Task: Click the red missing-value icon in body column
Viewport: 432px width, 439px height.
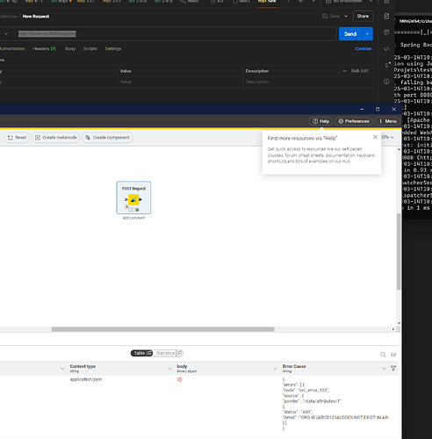Action: (x=180, y=379)
